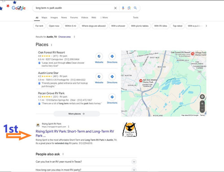Open options menu next to Choose area
224x172 pixels.
(74, 37)
